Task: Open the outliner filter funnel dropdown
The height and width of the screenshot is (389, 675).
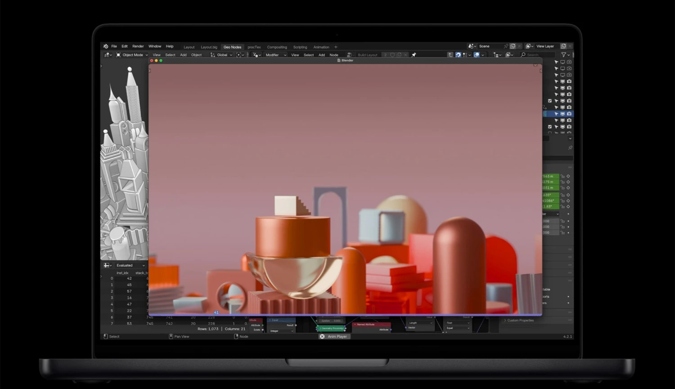Action: coord(565,55)
